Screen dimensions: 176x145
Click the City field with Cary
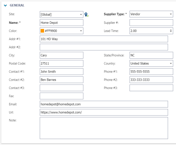pos(61,55)
